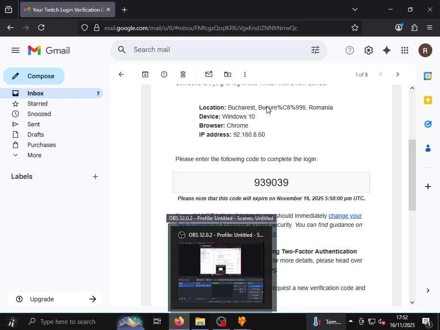Screen dimensions: 440x330
Task: Follow the 'change your' password link
Action: (345, 216)
